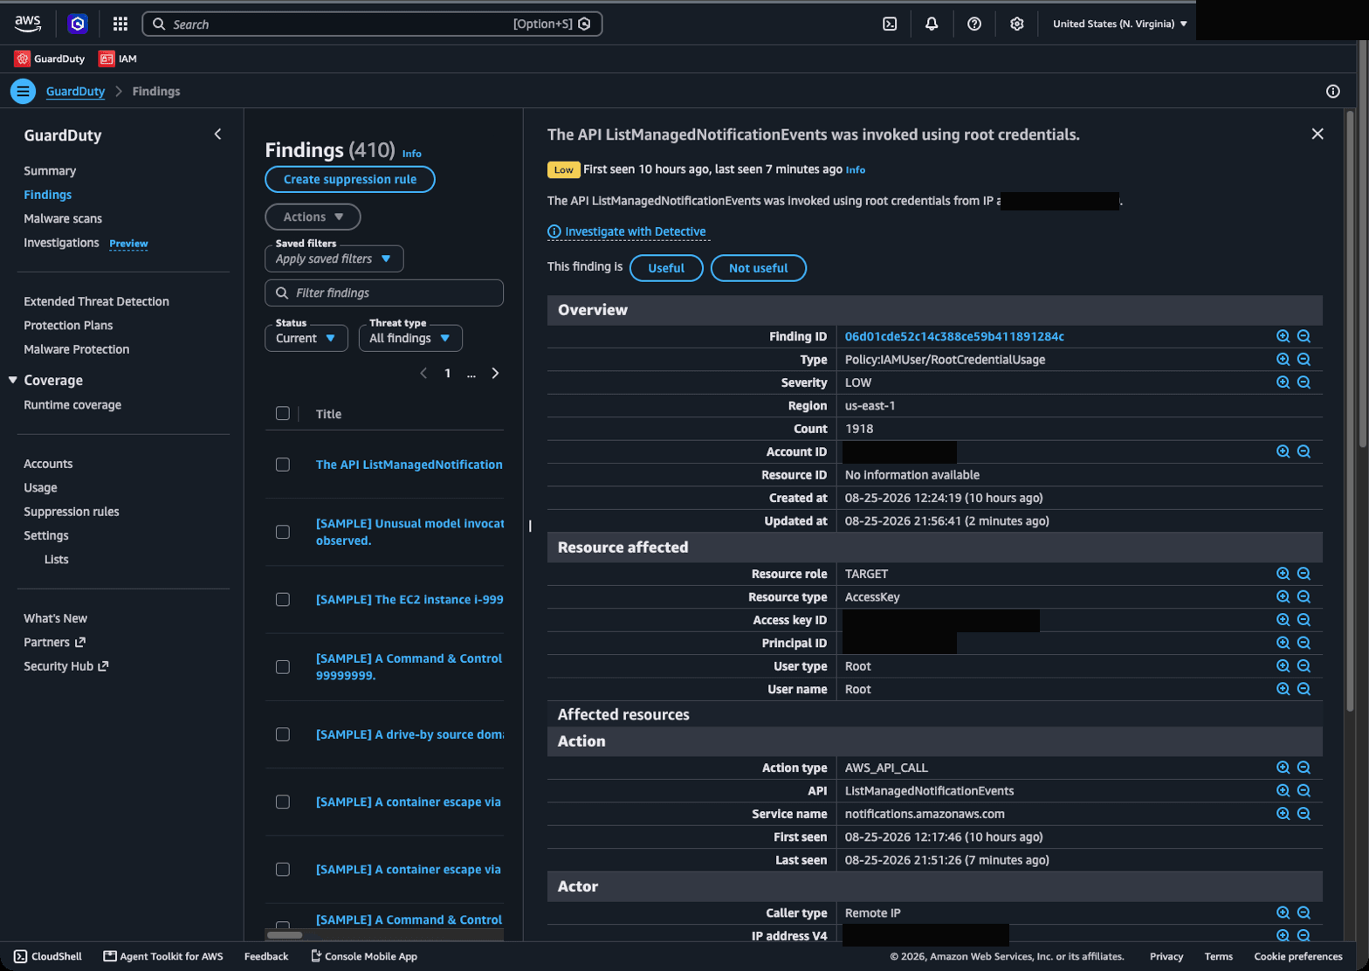1369x971 pixels.
Task: Filter by Finding ID with zoom-in icon
Action: coord(1283,336)
